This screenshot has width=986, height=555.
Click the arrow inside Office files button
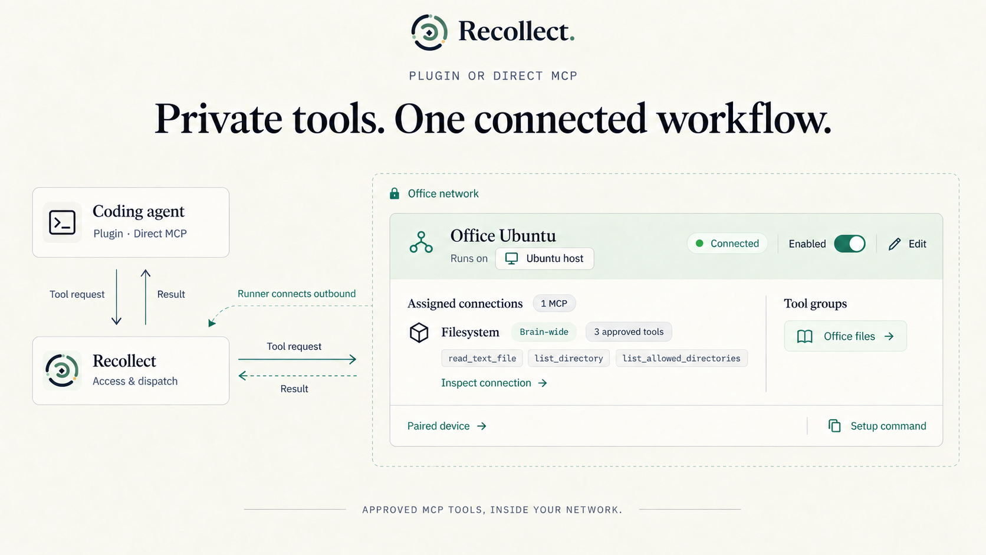click(x=889, y=336)
